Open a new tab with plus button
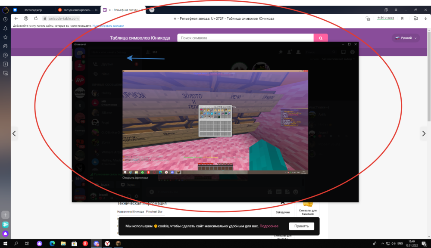 coord(152,10)
